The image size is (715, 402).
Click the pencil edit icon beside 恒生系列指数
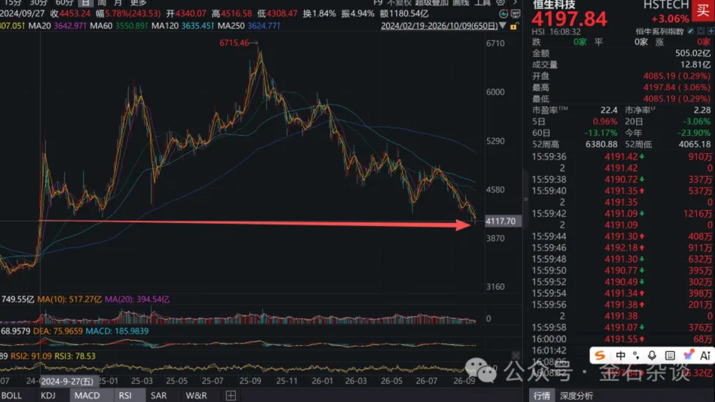tap(690, 32)
